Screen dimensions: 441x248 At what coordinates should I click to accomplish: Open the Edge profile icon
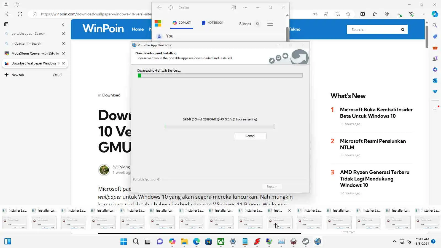click(6, 4)
